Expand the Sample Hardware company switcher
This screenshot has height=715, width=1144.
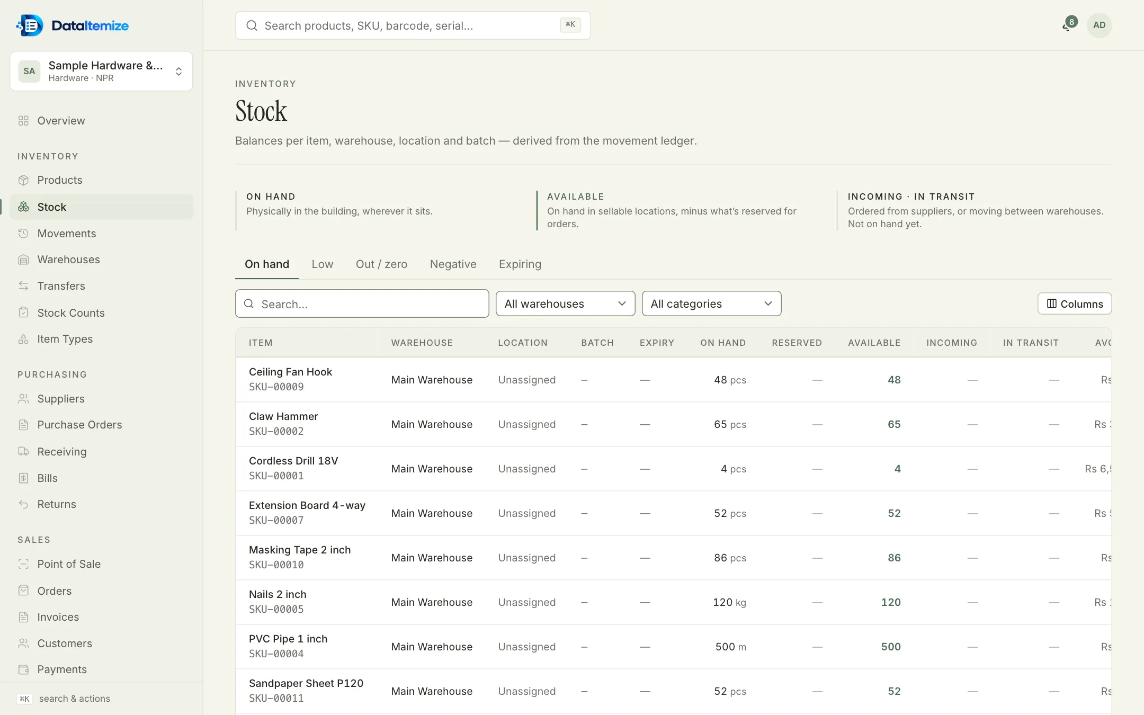coord(101,71)
